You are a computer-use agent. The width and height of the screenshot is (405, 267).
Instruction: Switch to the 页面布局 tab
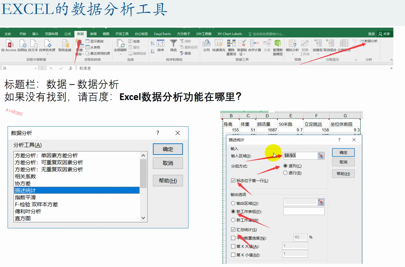click(x=51, y=34)
